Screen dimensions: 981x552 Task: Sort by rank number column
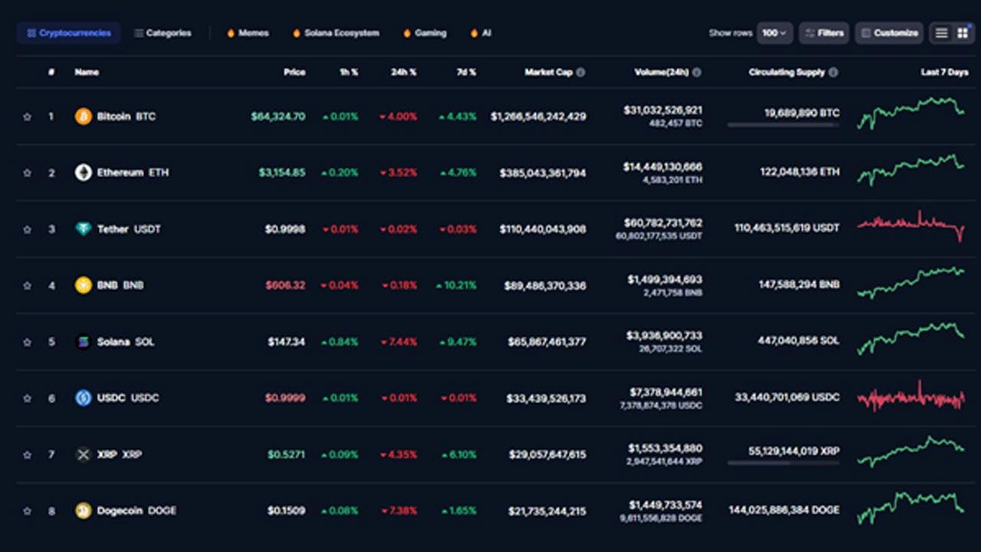pyautogui.click(x=51, y=72)
